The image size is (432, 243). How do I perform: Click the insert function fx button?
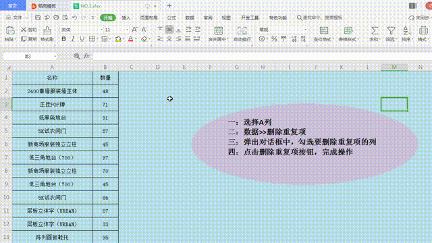[86, 56]
